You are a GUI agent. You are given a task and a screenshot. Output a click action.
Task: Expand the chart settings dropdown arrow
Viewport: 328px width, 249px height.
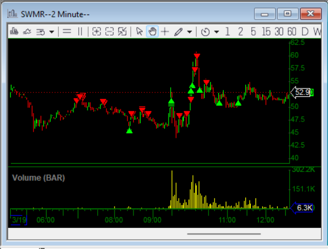[52, 32]
